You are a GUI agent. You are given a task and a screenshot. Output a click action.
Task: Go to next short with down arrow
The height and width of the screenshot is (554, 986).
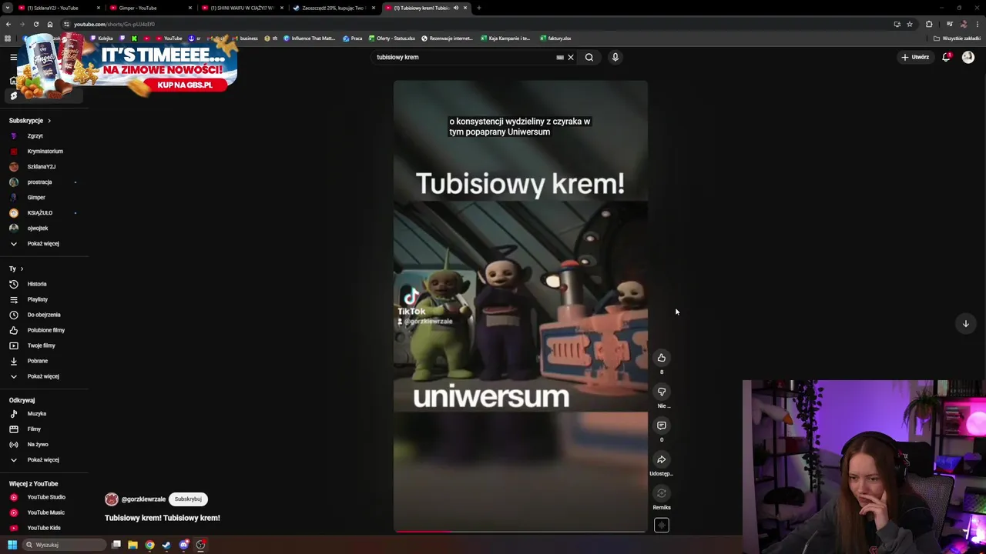[x=965, y=324]
